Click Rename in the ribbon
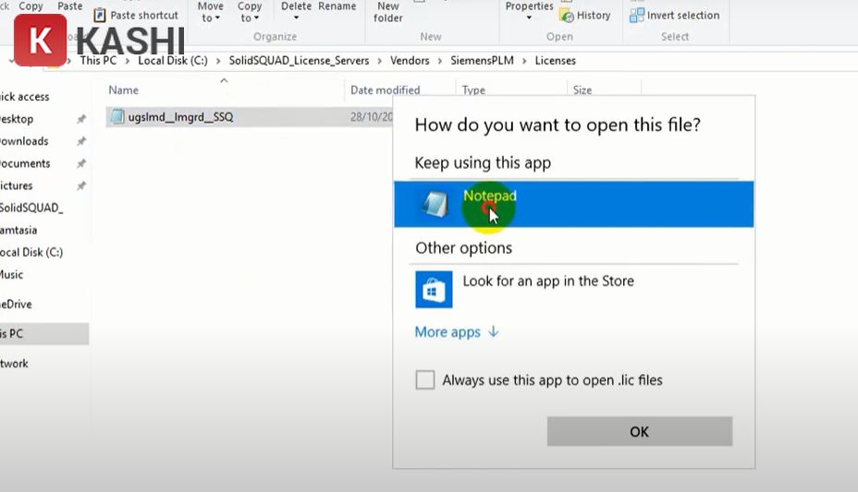The image size is (858, 492). (x=337, y=6)
